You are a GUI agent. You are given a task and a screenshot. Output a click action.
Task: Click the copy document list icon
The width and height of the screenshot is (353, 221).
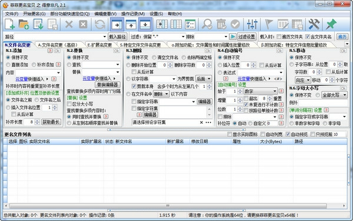52,24
